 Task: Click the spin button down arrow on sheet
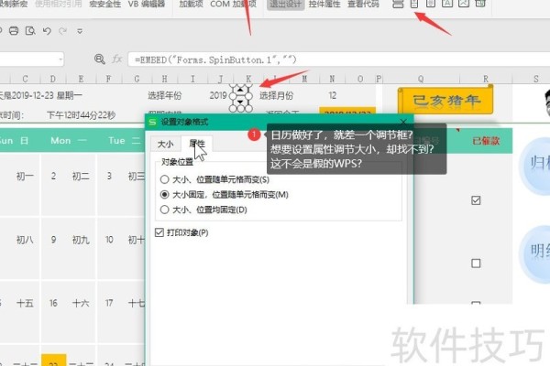point(240,102)
